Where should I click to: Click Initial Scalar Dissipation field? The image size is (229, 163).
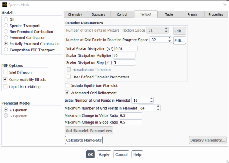point(126,49)
